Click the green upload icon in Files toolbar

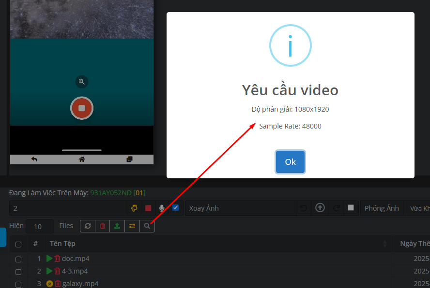117,226
